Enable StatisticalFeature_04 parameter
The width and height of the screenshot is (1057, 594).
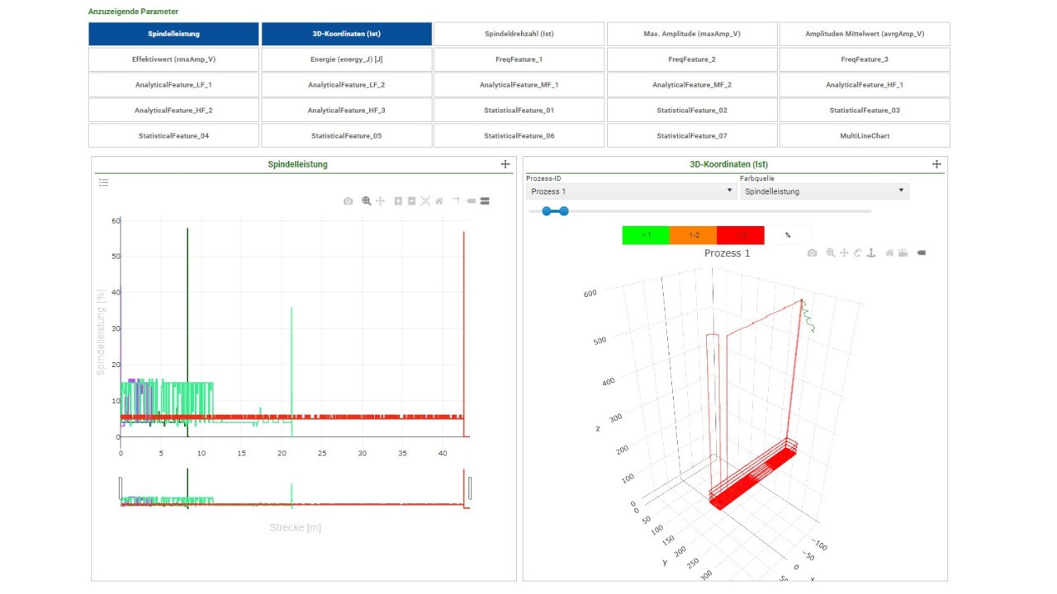coord(173,135)
